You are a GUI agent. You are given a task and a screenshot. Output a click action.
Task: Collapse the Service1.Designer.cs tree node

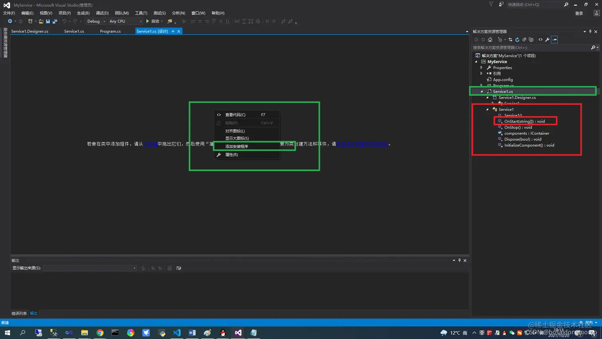point(487,97)
